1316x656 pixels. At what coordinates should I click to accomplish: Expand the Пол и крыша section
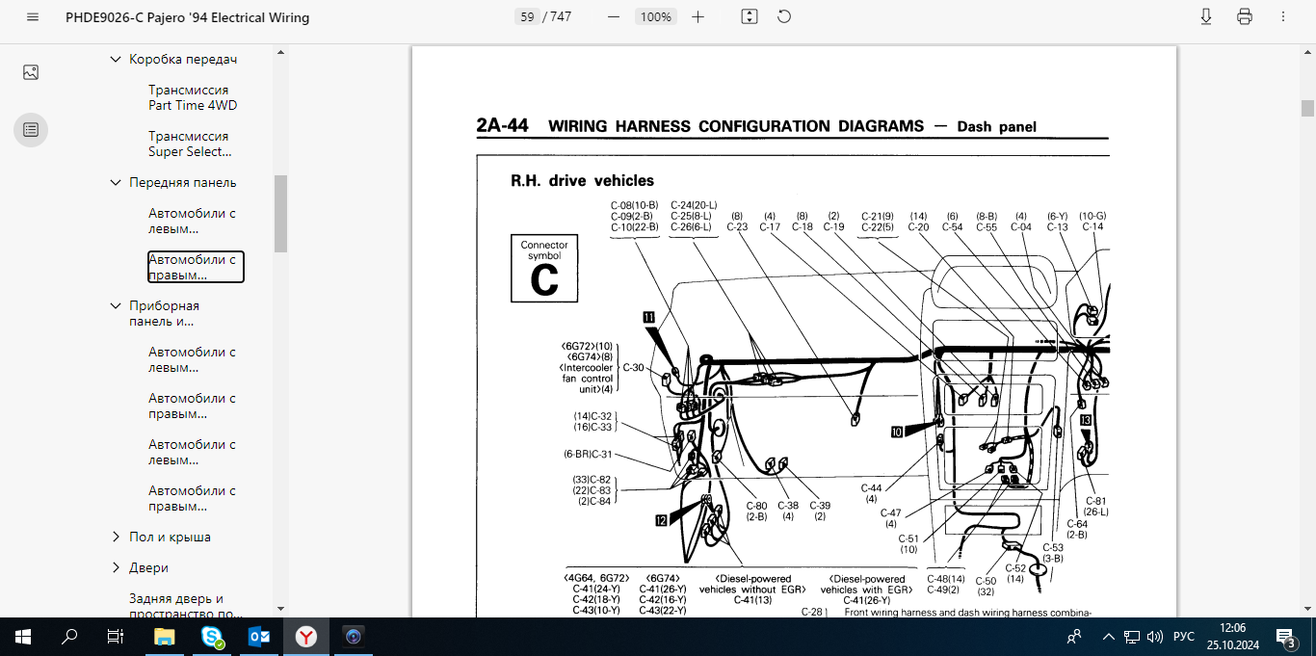tap(116, 538)
